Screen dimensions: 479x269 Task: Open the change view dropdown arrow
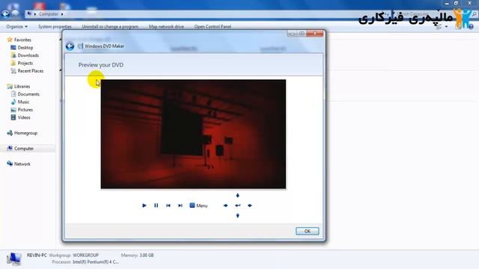click(446, 27)
